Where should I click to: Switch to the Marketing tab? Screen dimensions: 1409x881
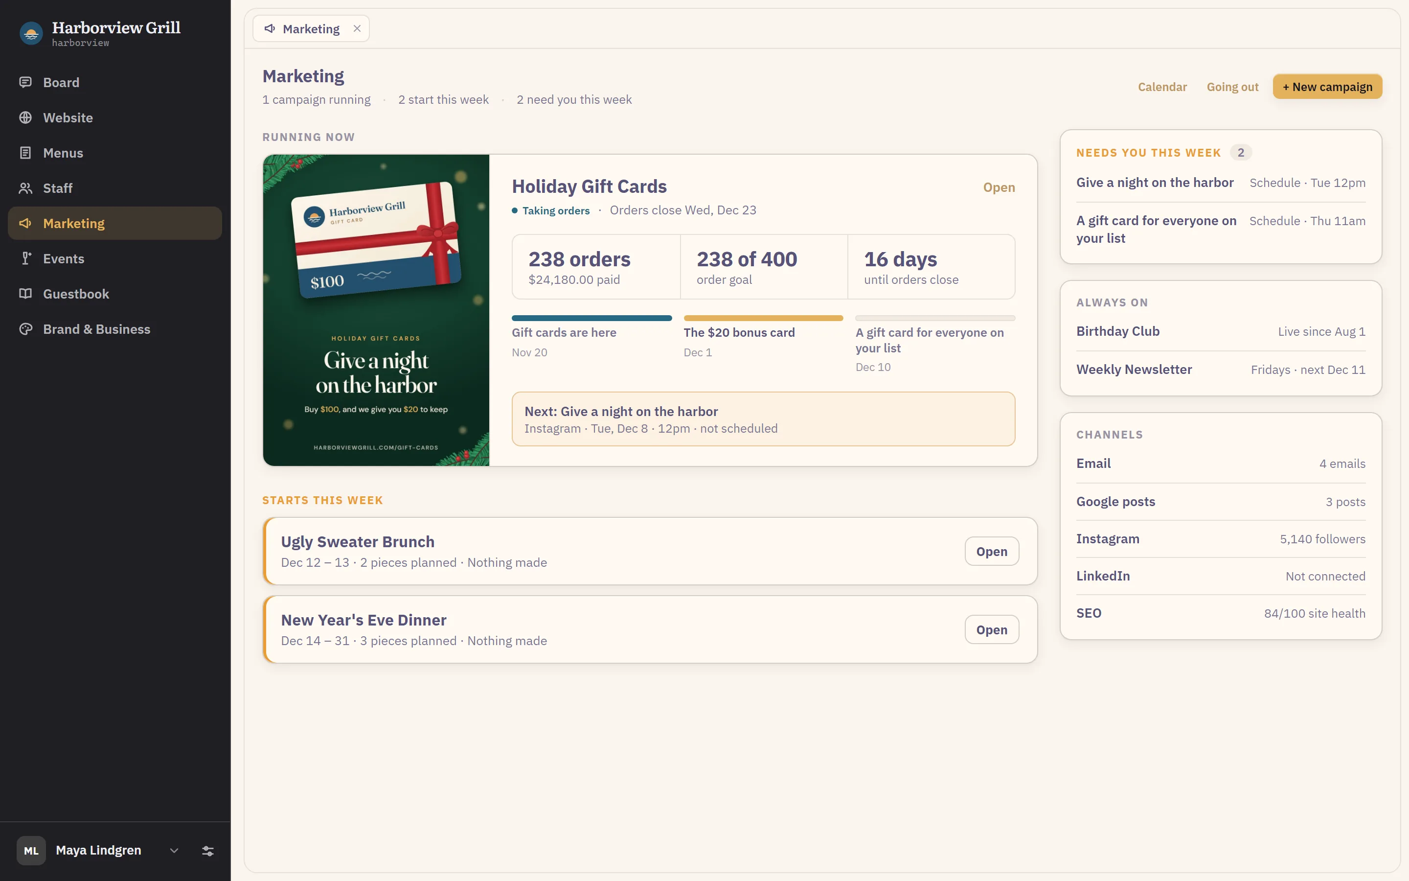point(311,28)
